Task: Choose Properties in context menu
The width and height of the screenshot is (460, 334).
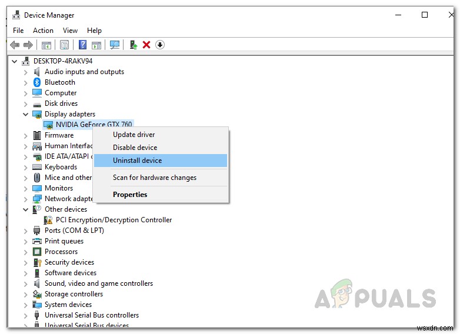Action: [161, 195]
